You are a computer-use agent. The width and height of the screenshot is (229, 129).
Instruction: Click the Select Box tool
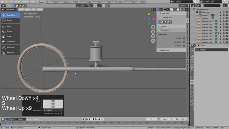[10, 15]
